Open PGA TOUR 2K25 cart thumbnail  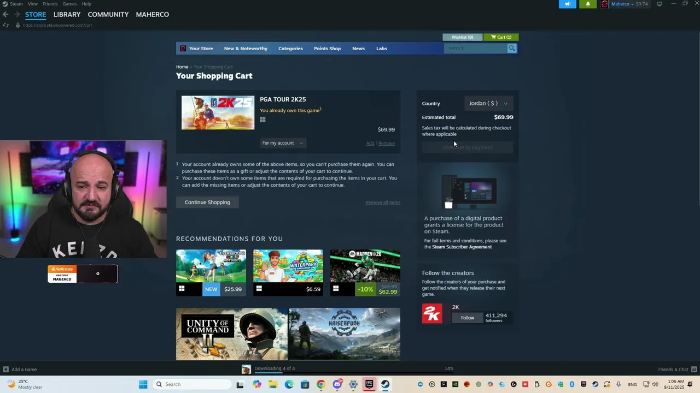click(x=218, y=112)
